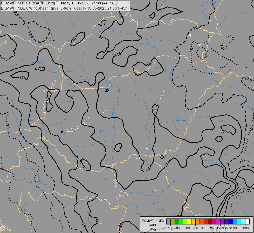Pick the sky blue swatch left of 3000
254x233 pixels.
pyautogui.click(x=235, y=221)
